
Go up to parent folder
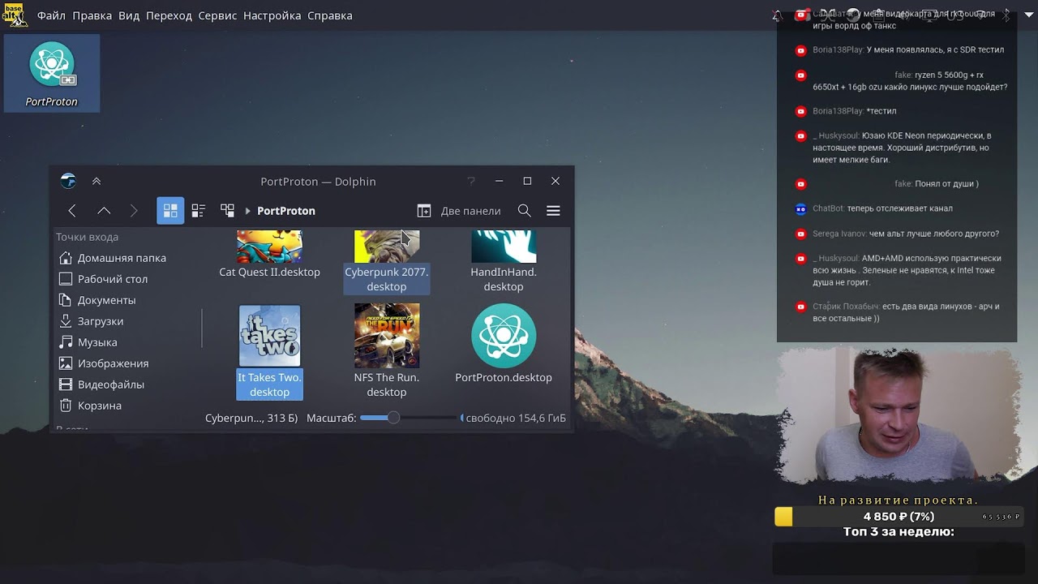point(104,211)
